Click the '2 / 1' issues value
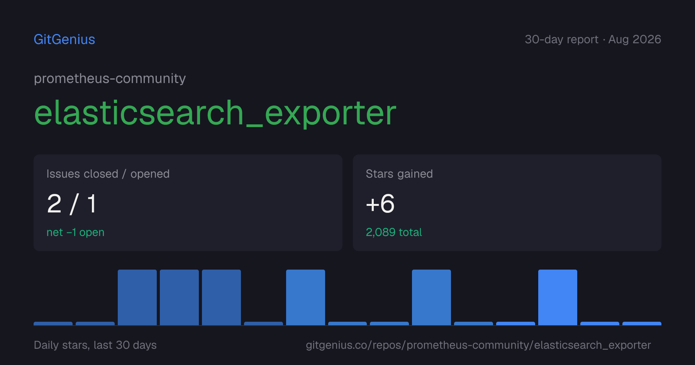Viewport: 695px width, 365px height. (72, 204)
